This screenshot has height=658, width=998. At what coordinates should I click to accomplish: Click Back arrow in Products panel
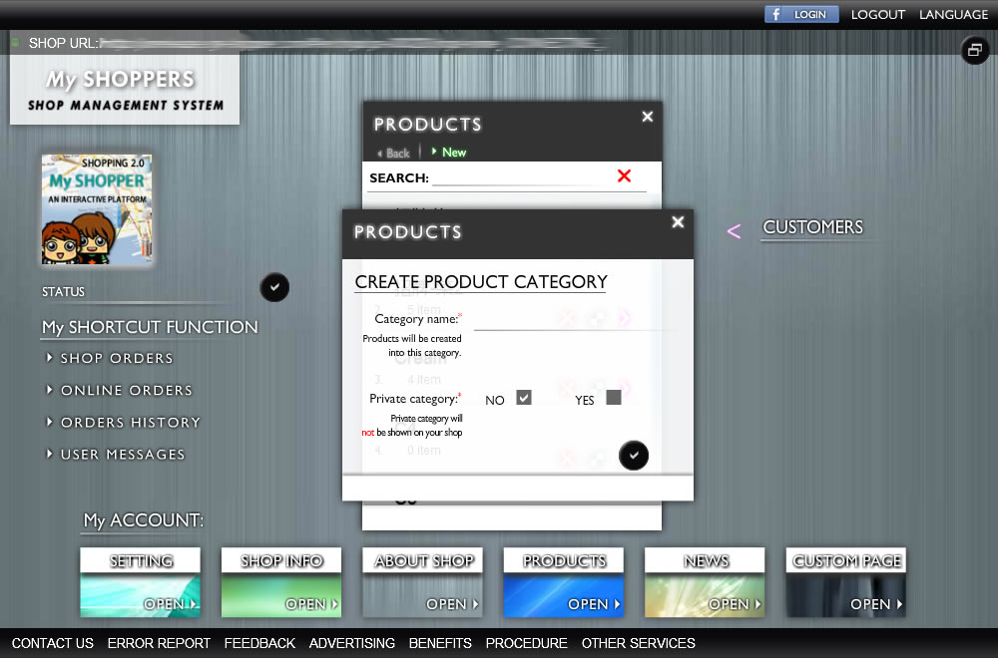pos(393,153)
